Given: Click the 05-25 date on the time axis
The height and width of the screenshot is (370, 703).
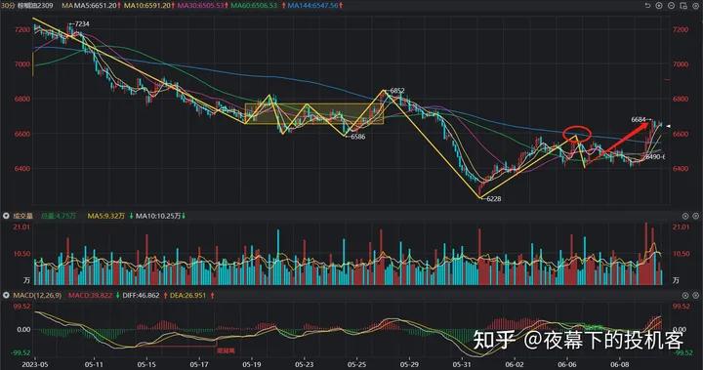Looking at the screenshot, I should [357, 364].
